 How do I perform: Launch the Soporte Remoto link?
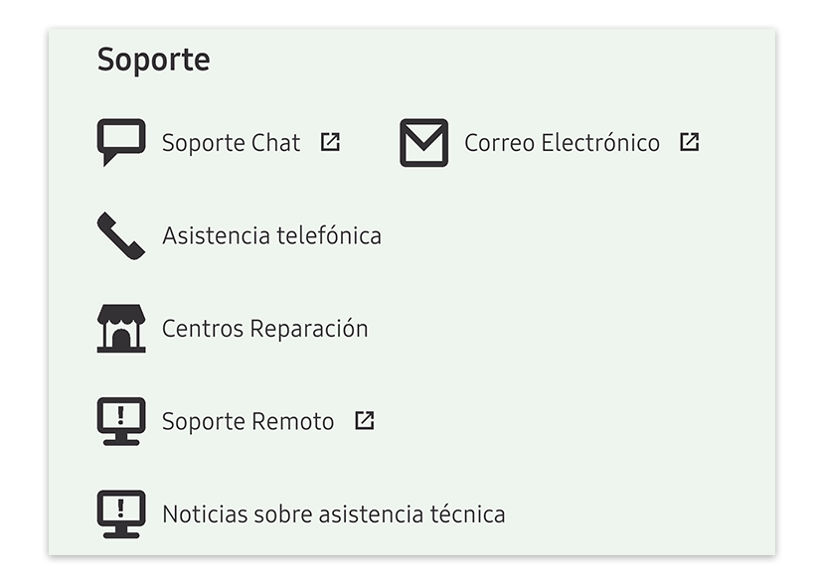[x=247, y=421]
